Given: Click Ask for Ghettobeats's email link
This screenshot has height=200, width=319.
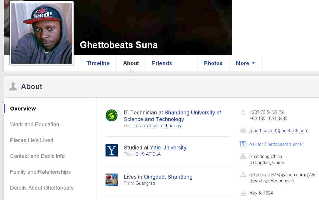Looking at the screenshot, I should [x=276, y=144].
